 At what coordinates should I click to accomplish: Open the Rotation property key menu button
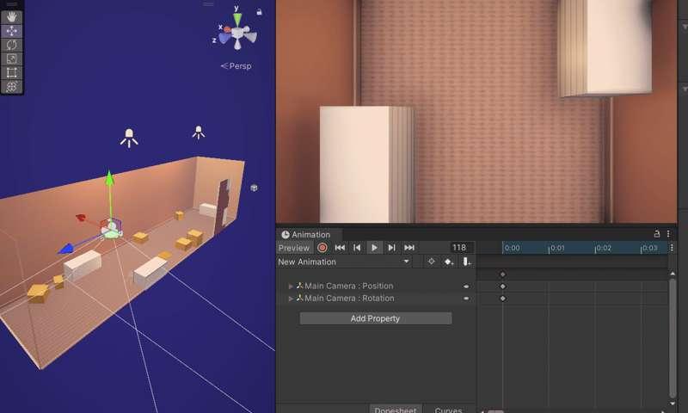click(466, 299)
